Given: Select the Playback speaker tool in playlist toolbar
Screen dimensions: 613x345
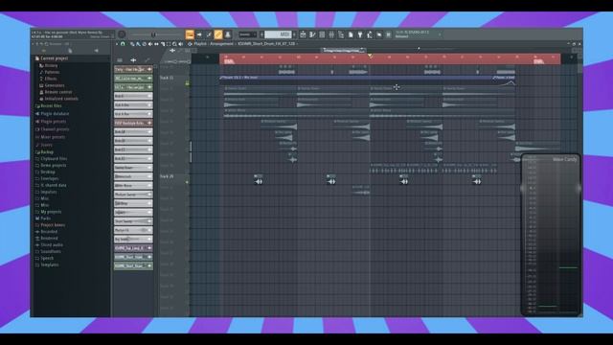Looking at the screenshot, I should (181, 44).
